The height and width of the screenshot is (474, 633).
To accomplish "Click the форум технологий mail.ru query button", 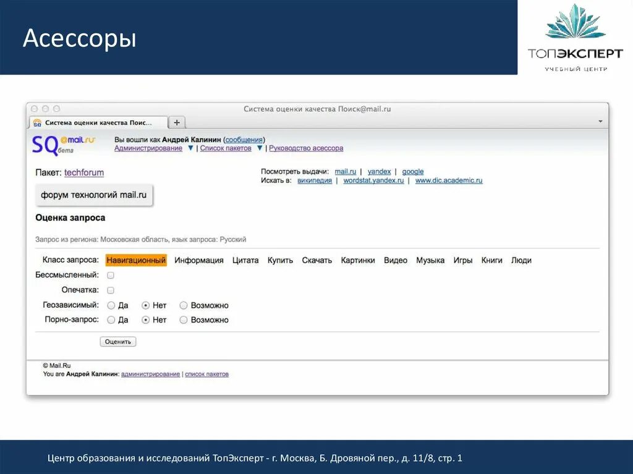I will 94,195.
